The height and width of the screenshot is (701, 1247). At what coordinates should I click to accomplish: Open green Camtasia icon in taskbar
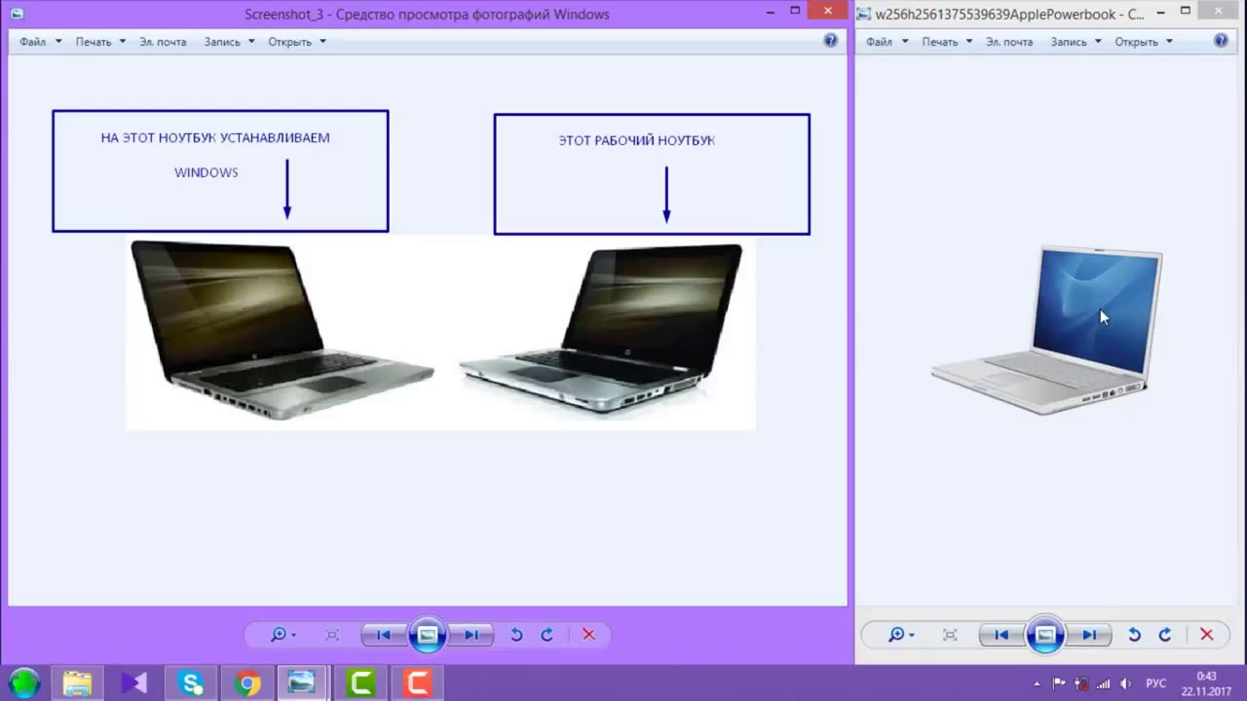(360, 683)
